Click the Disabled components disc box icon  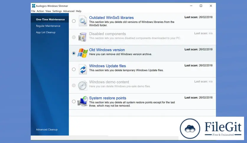(83, 37)
